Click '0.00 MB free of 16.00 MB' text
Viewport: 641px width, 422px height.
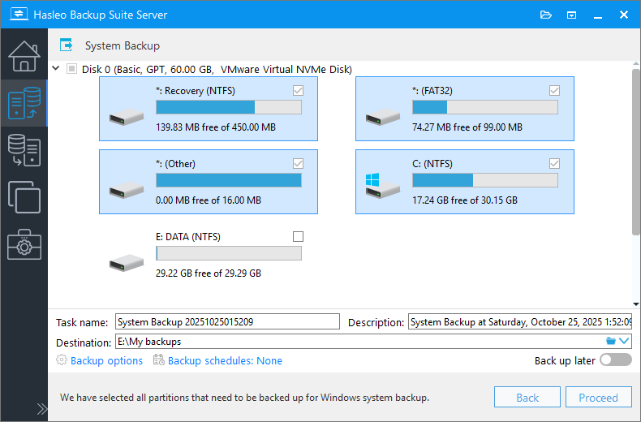(x=208, y=200)
